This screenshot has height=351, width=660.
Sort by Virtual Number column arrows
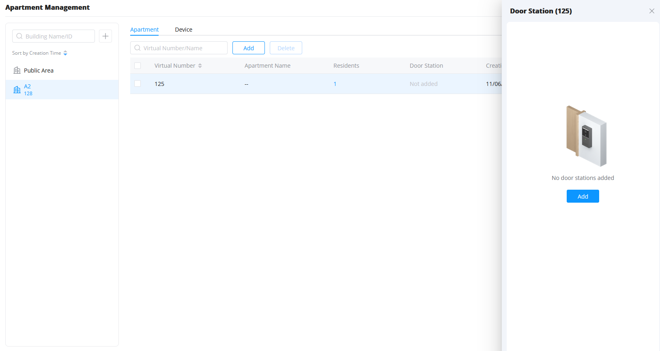pos(200,66)
